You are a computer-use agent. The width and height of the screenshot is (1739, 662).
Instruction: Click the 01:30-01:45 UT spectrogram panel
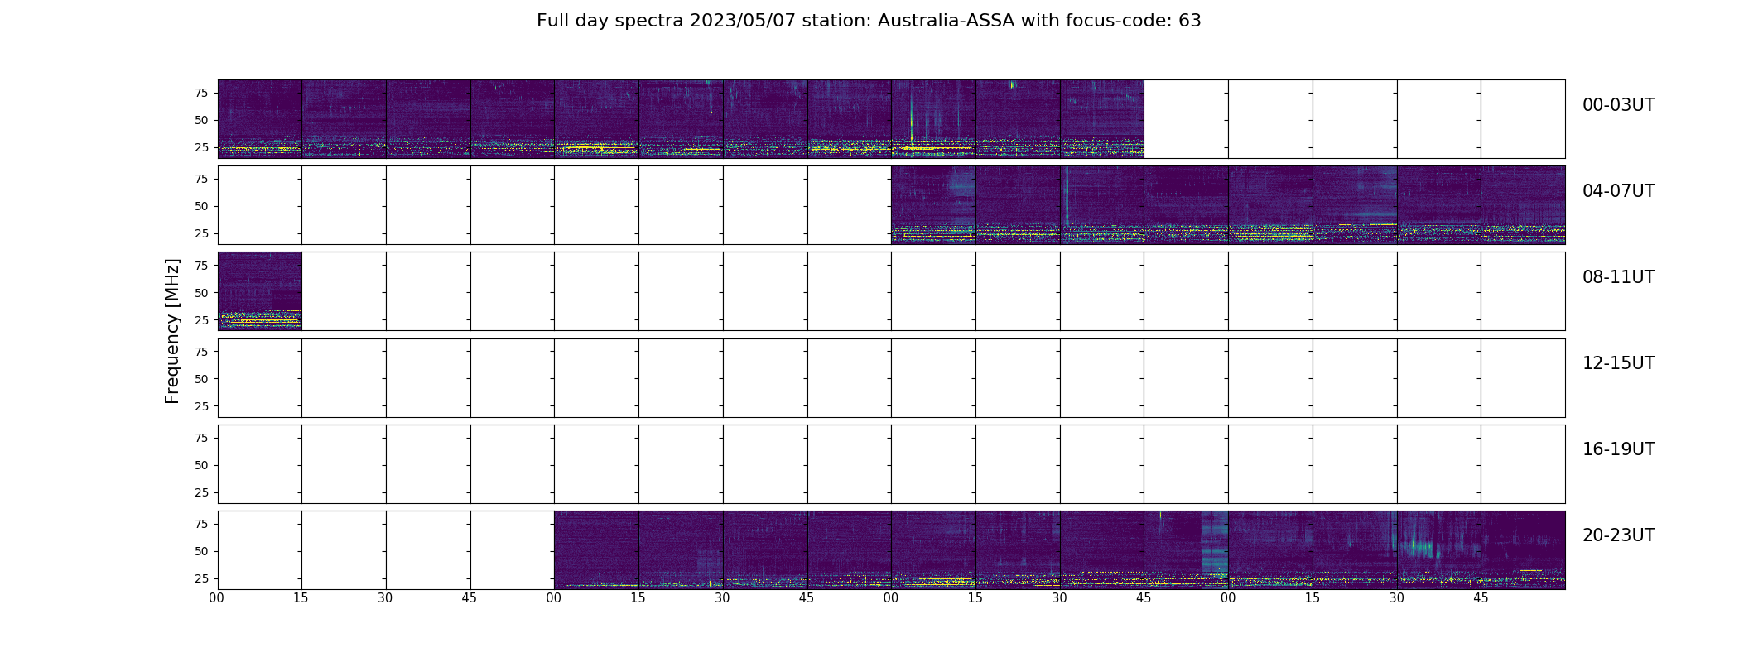click(x=765, y=119)
